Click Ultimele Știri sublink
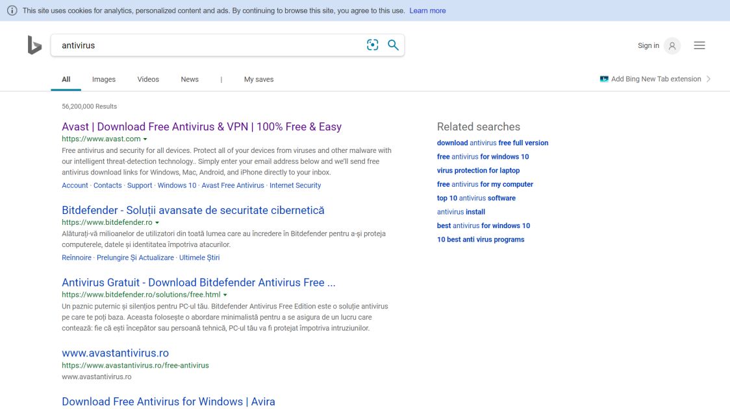This screenshot has height=409, width=730. tap(199, 257)
